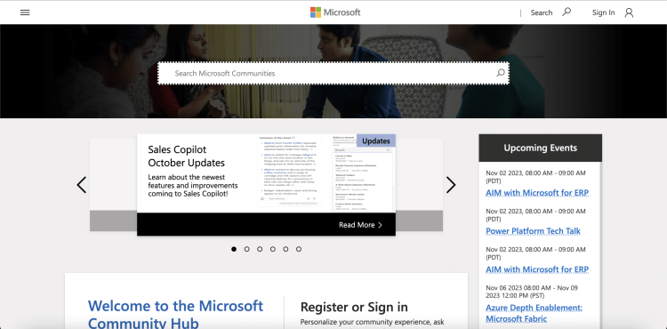Image resolution: width=667 pixels, height=329 pixels.
Task: Select the fourth carousel dot
Action: coord(273,249)
